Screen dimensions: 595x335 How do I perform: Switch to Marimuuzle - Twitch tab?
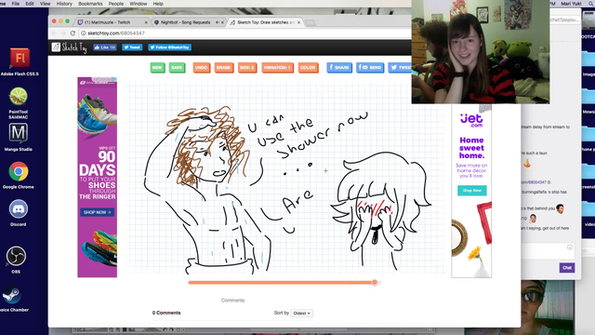[112, 22]
